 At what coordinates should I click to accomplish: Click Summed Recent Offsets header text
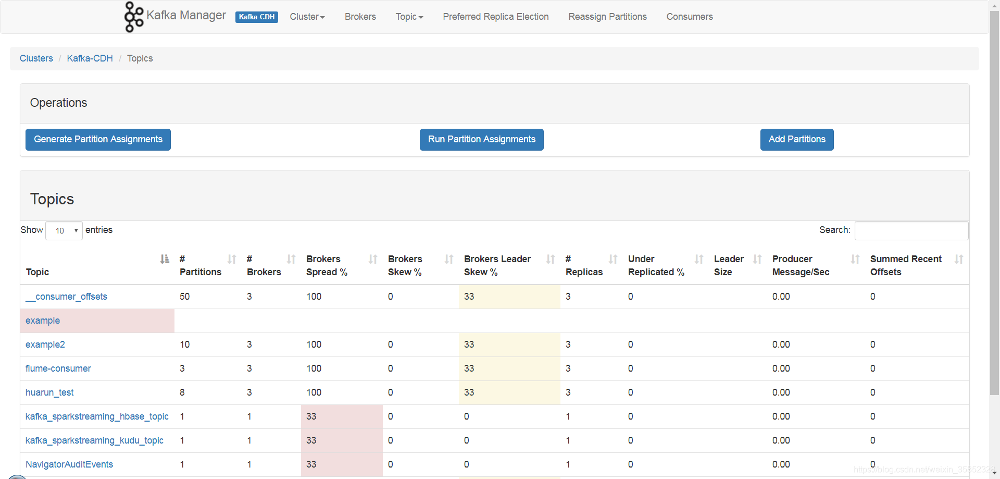[x=906, y=265]
